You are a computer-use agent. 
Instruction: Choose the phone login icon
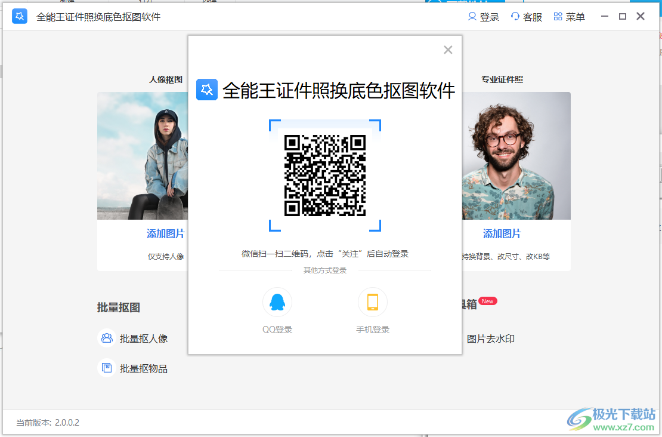tap(372, 302)
